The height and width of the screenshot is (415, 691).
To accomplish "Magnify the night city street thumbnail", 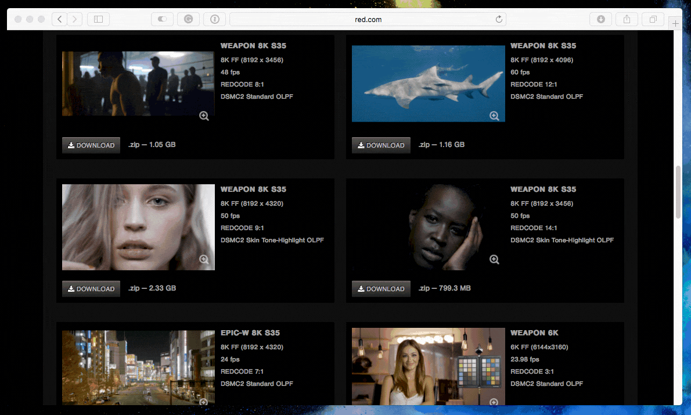I will (204, 402).
